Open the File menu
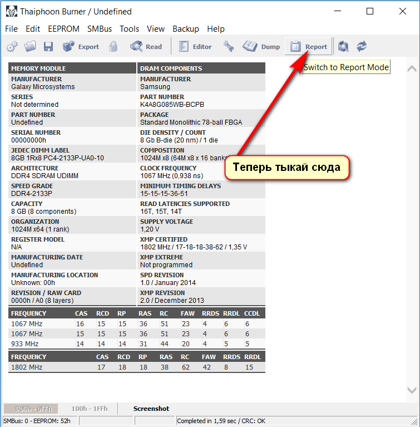The width and height of the screenshot is (420, 427). (12, 29)
